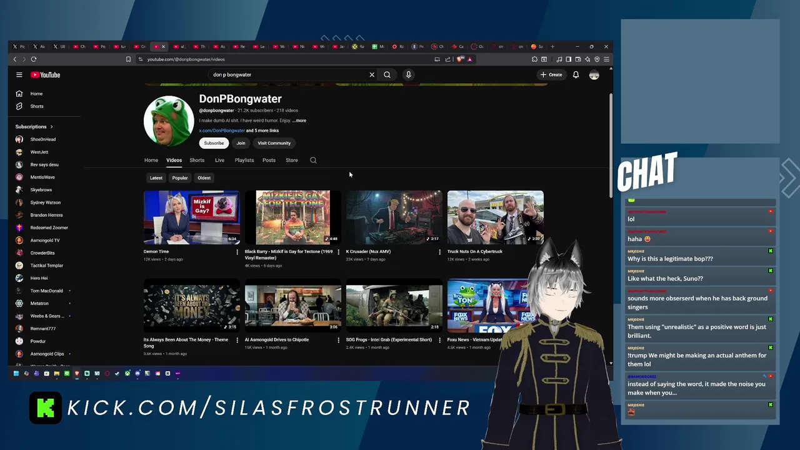Subscribe to DonPBongwater channel
The height and width of the screenshot is (450, 800).
pos(214,143)
